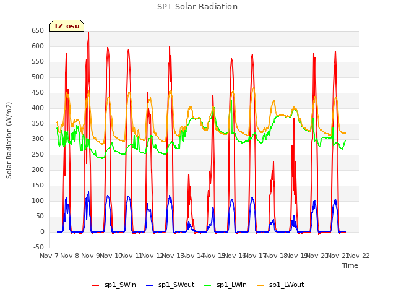
Task: Click the Nov 22 x-axis date label
Action: pos(359,256)
